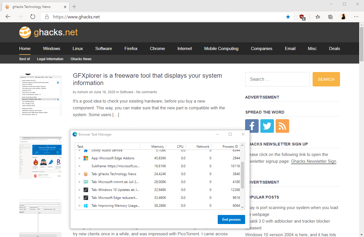
Task: Sort the list by Process ID column
Action: point(226,146)
